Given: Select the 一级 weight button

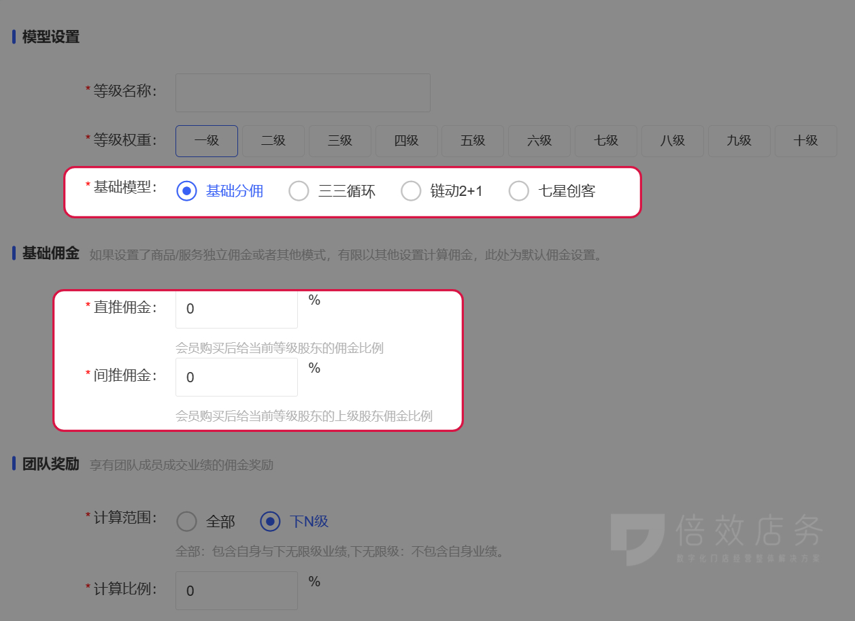Looking at the screenshot, I should (x=206, y=141).
